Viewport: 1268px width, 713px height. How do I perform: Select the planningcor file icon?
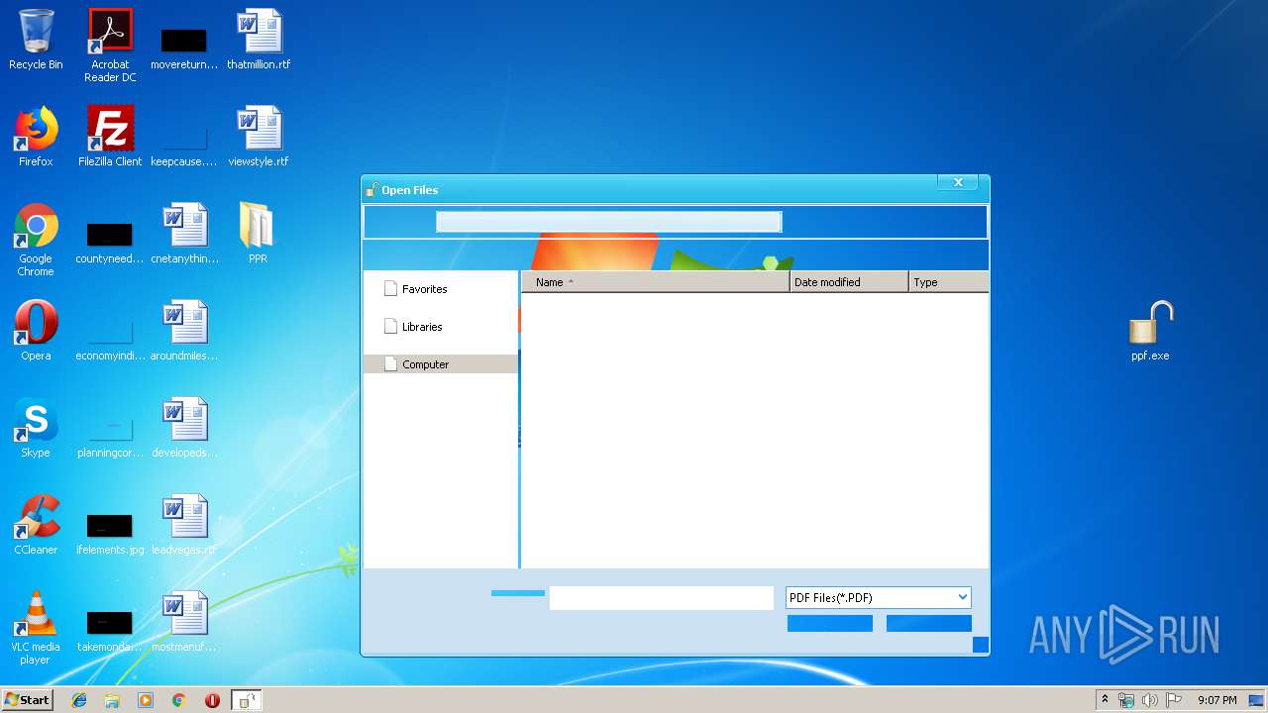(x=110, y=436)
